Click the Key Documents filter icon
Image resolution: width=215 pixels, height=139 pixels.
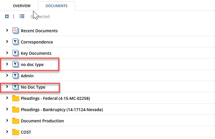pyautogui.click(x=16, y=53)
